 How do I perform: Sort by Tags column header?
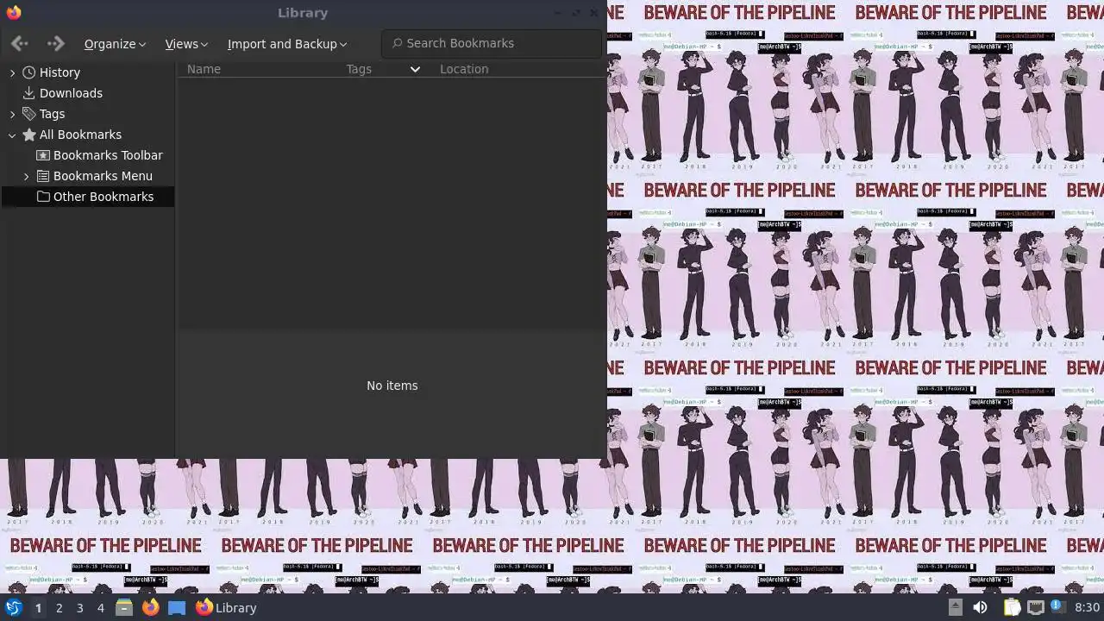coord(359,69)
